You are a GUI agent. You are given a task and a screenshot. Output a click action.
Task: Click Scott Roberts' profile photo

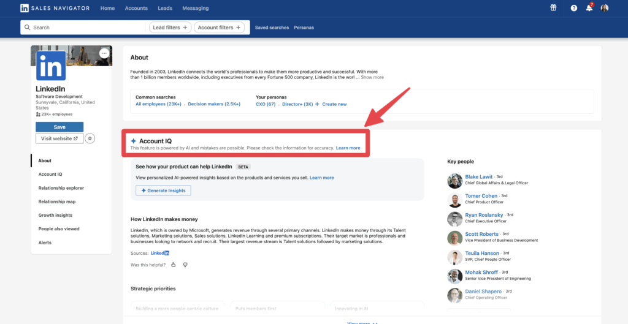(x=454, y=238)
